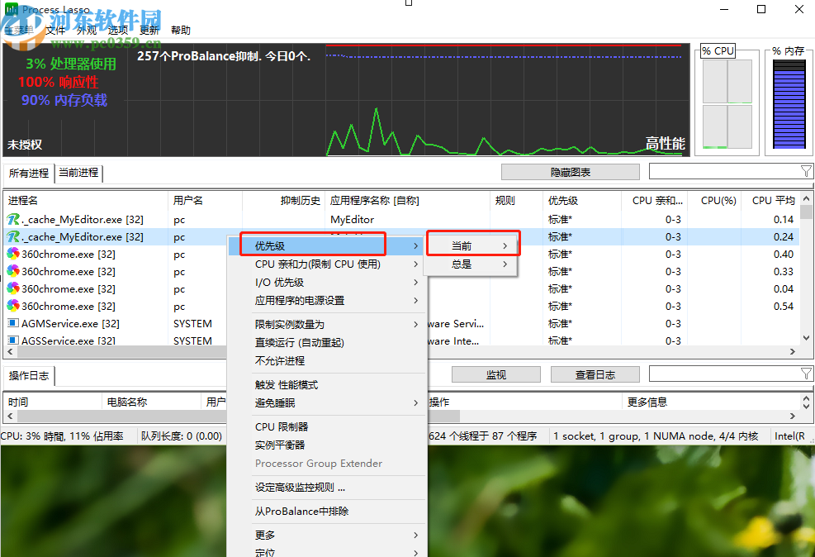This screenshot has height=557, width=815.
Task: Click the AGSService.exe process icon
Action: point(13,340)
